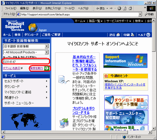
Task: Click the horizontal scrollbar left arrow
Action: (3, 132)
